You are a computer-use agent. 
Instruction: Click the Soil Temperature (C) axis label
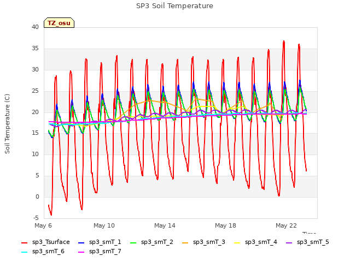click(x=7, y=124)
